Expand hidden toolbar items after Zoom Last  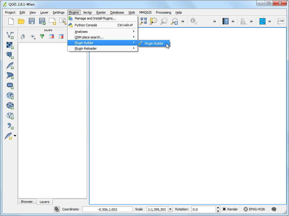[x=183, y=21]
